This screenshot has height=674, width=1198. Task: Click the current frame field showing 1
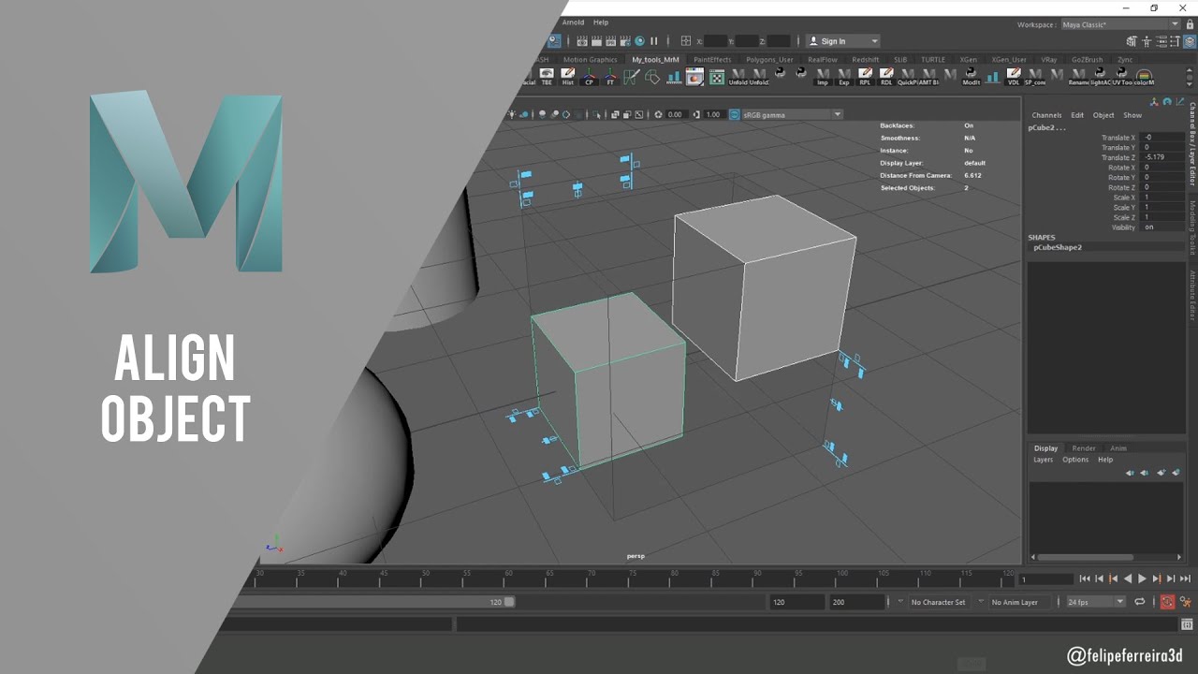pos(1045,579)
